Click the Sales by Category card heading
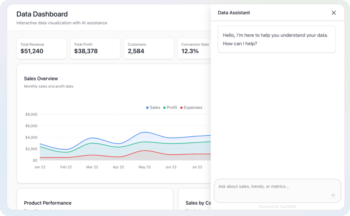The image size is (350, 216). (198, 203)
